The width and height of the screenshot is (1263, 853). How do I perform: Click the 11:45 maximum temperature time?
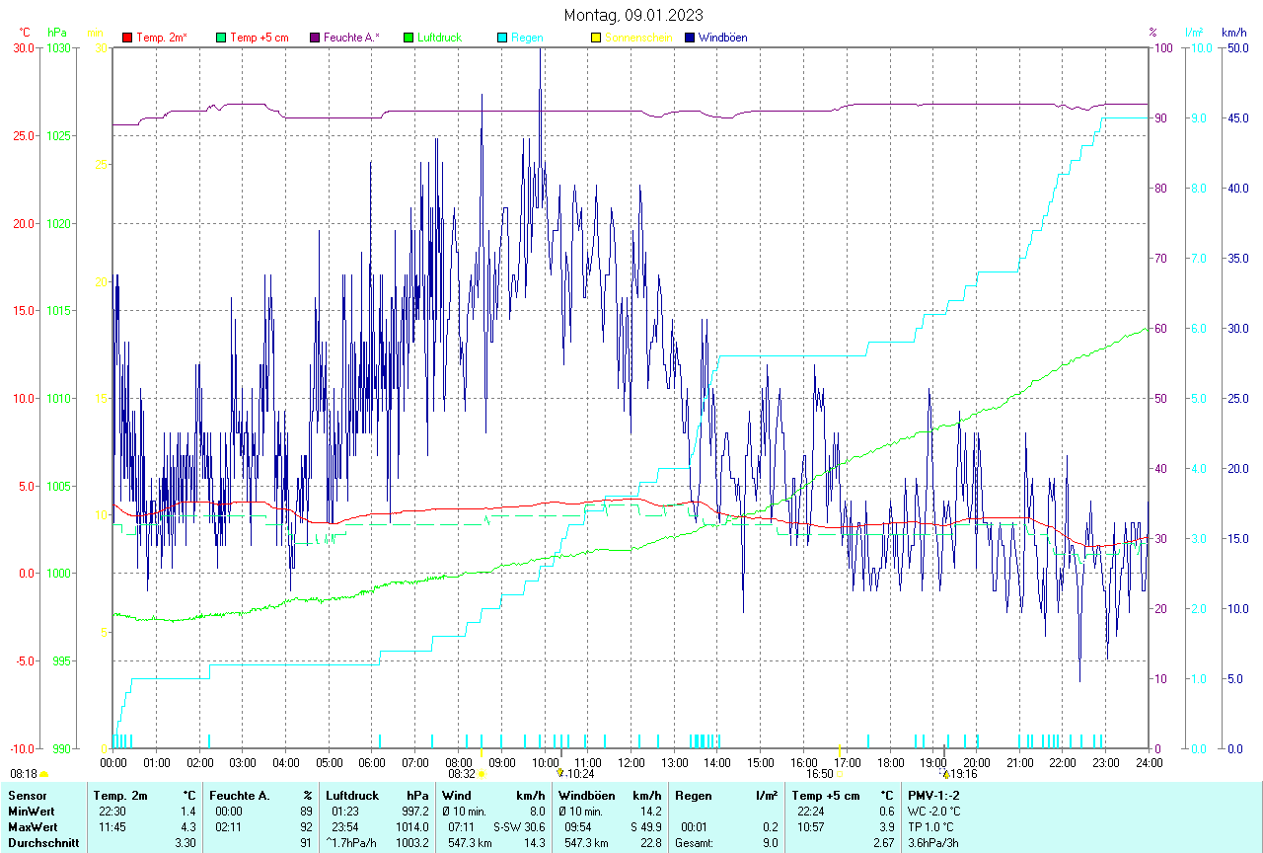112,827
